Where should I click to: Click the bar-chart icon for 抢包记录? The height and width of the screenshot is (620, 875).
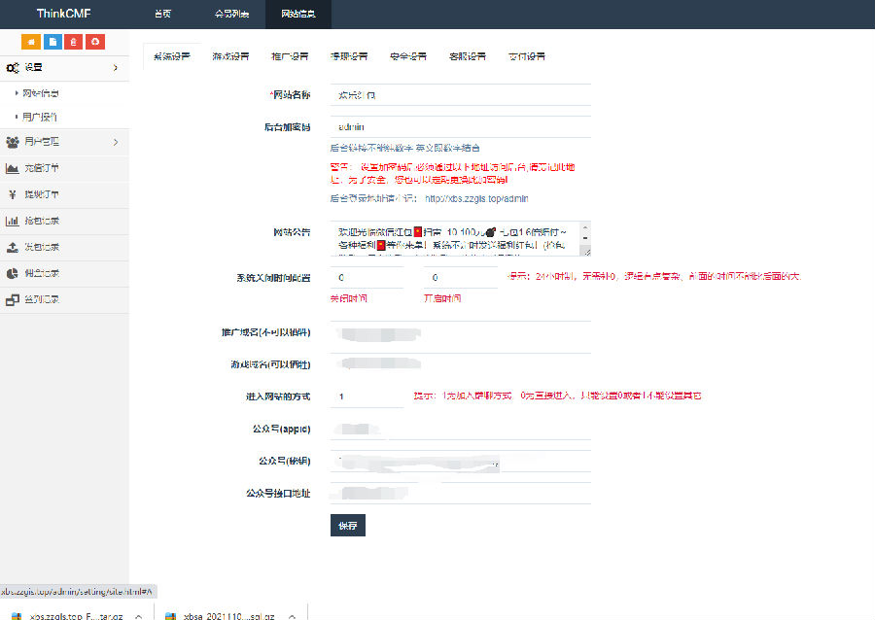pos(12,221)
